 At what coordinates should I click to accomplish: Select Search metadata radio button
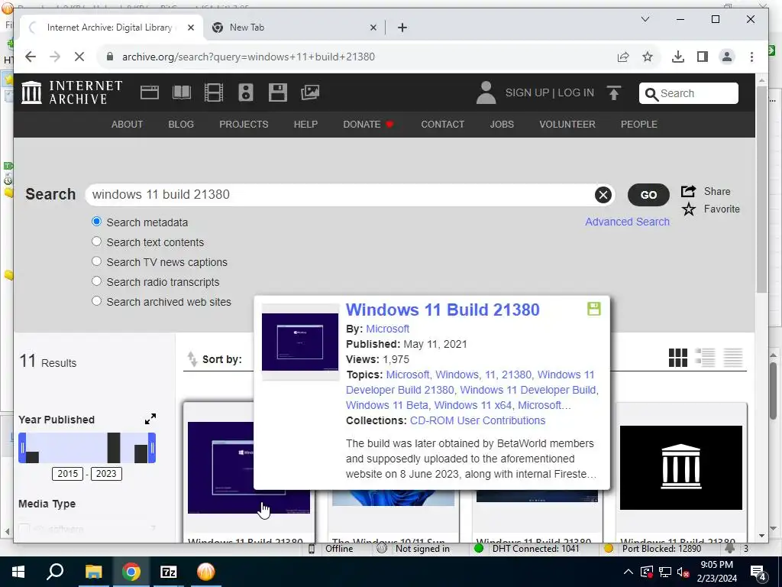click(x=97, y=221)
